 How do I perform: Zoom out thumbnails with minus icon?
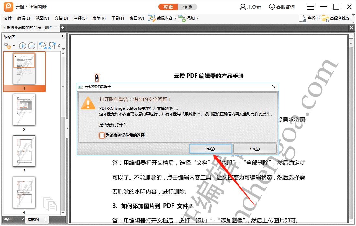tap(32, 46)
